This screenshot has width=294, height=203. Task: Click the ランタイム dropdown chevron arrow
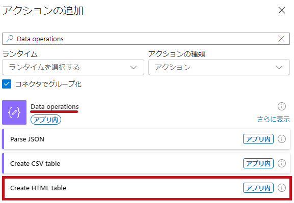[133, 68]
